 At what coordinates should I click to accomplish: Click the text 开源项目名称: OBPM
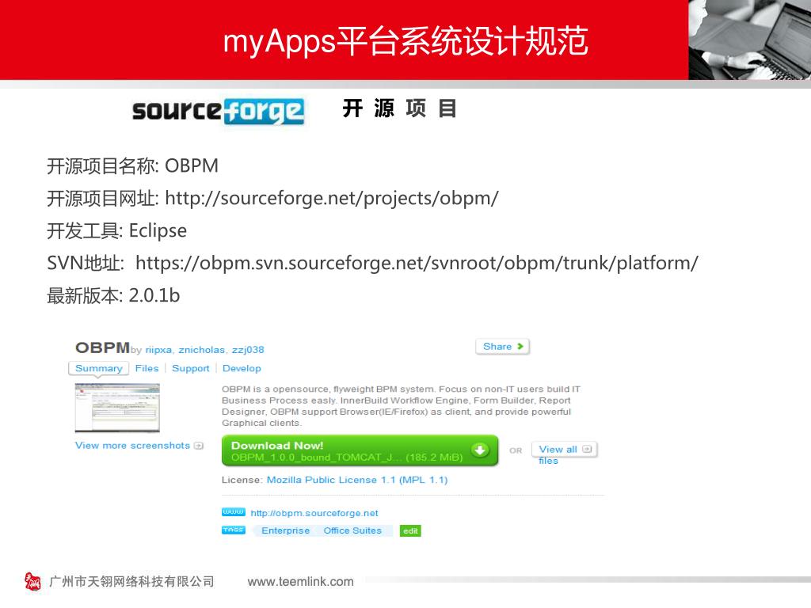coord(132,166)
